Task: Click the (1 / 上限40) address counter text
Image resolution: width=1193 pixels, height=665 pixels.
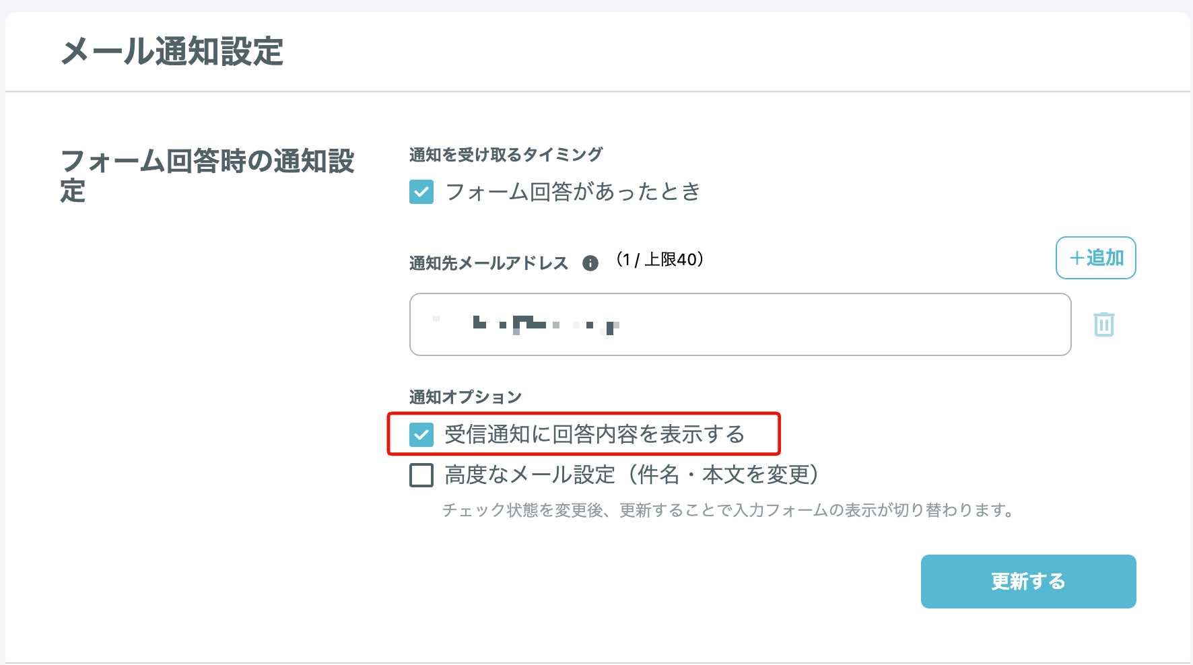Action: click(x=660, y=260)
